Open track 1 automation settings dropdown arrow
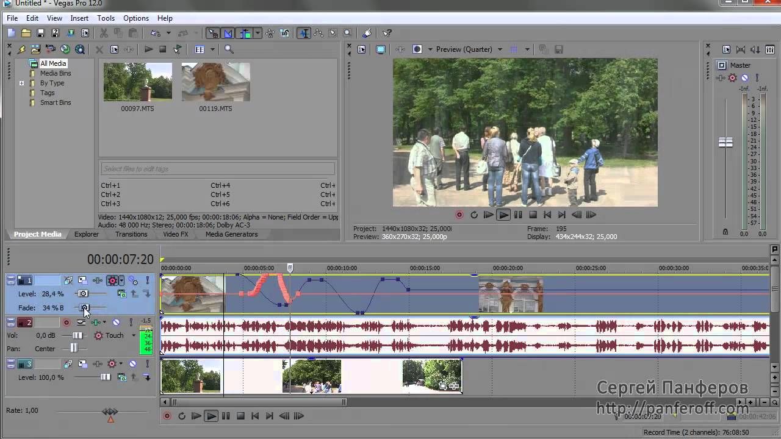 [121, 280]
